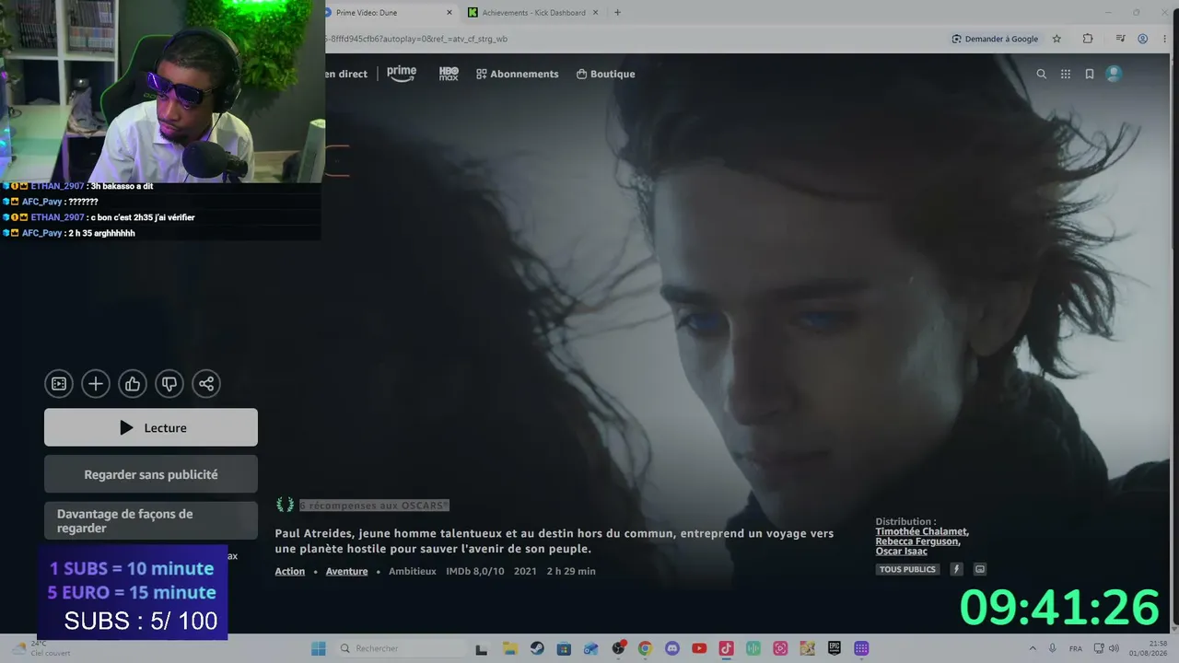
Task: Go to the HBO Max section
Action: point(449,74)
